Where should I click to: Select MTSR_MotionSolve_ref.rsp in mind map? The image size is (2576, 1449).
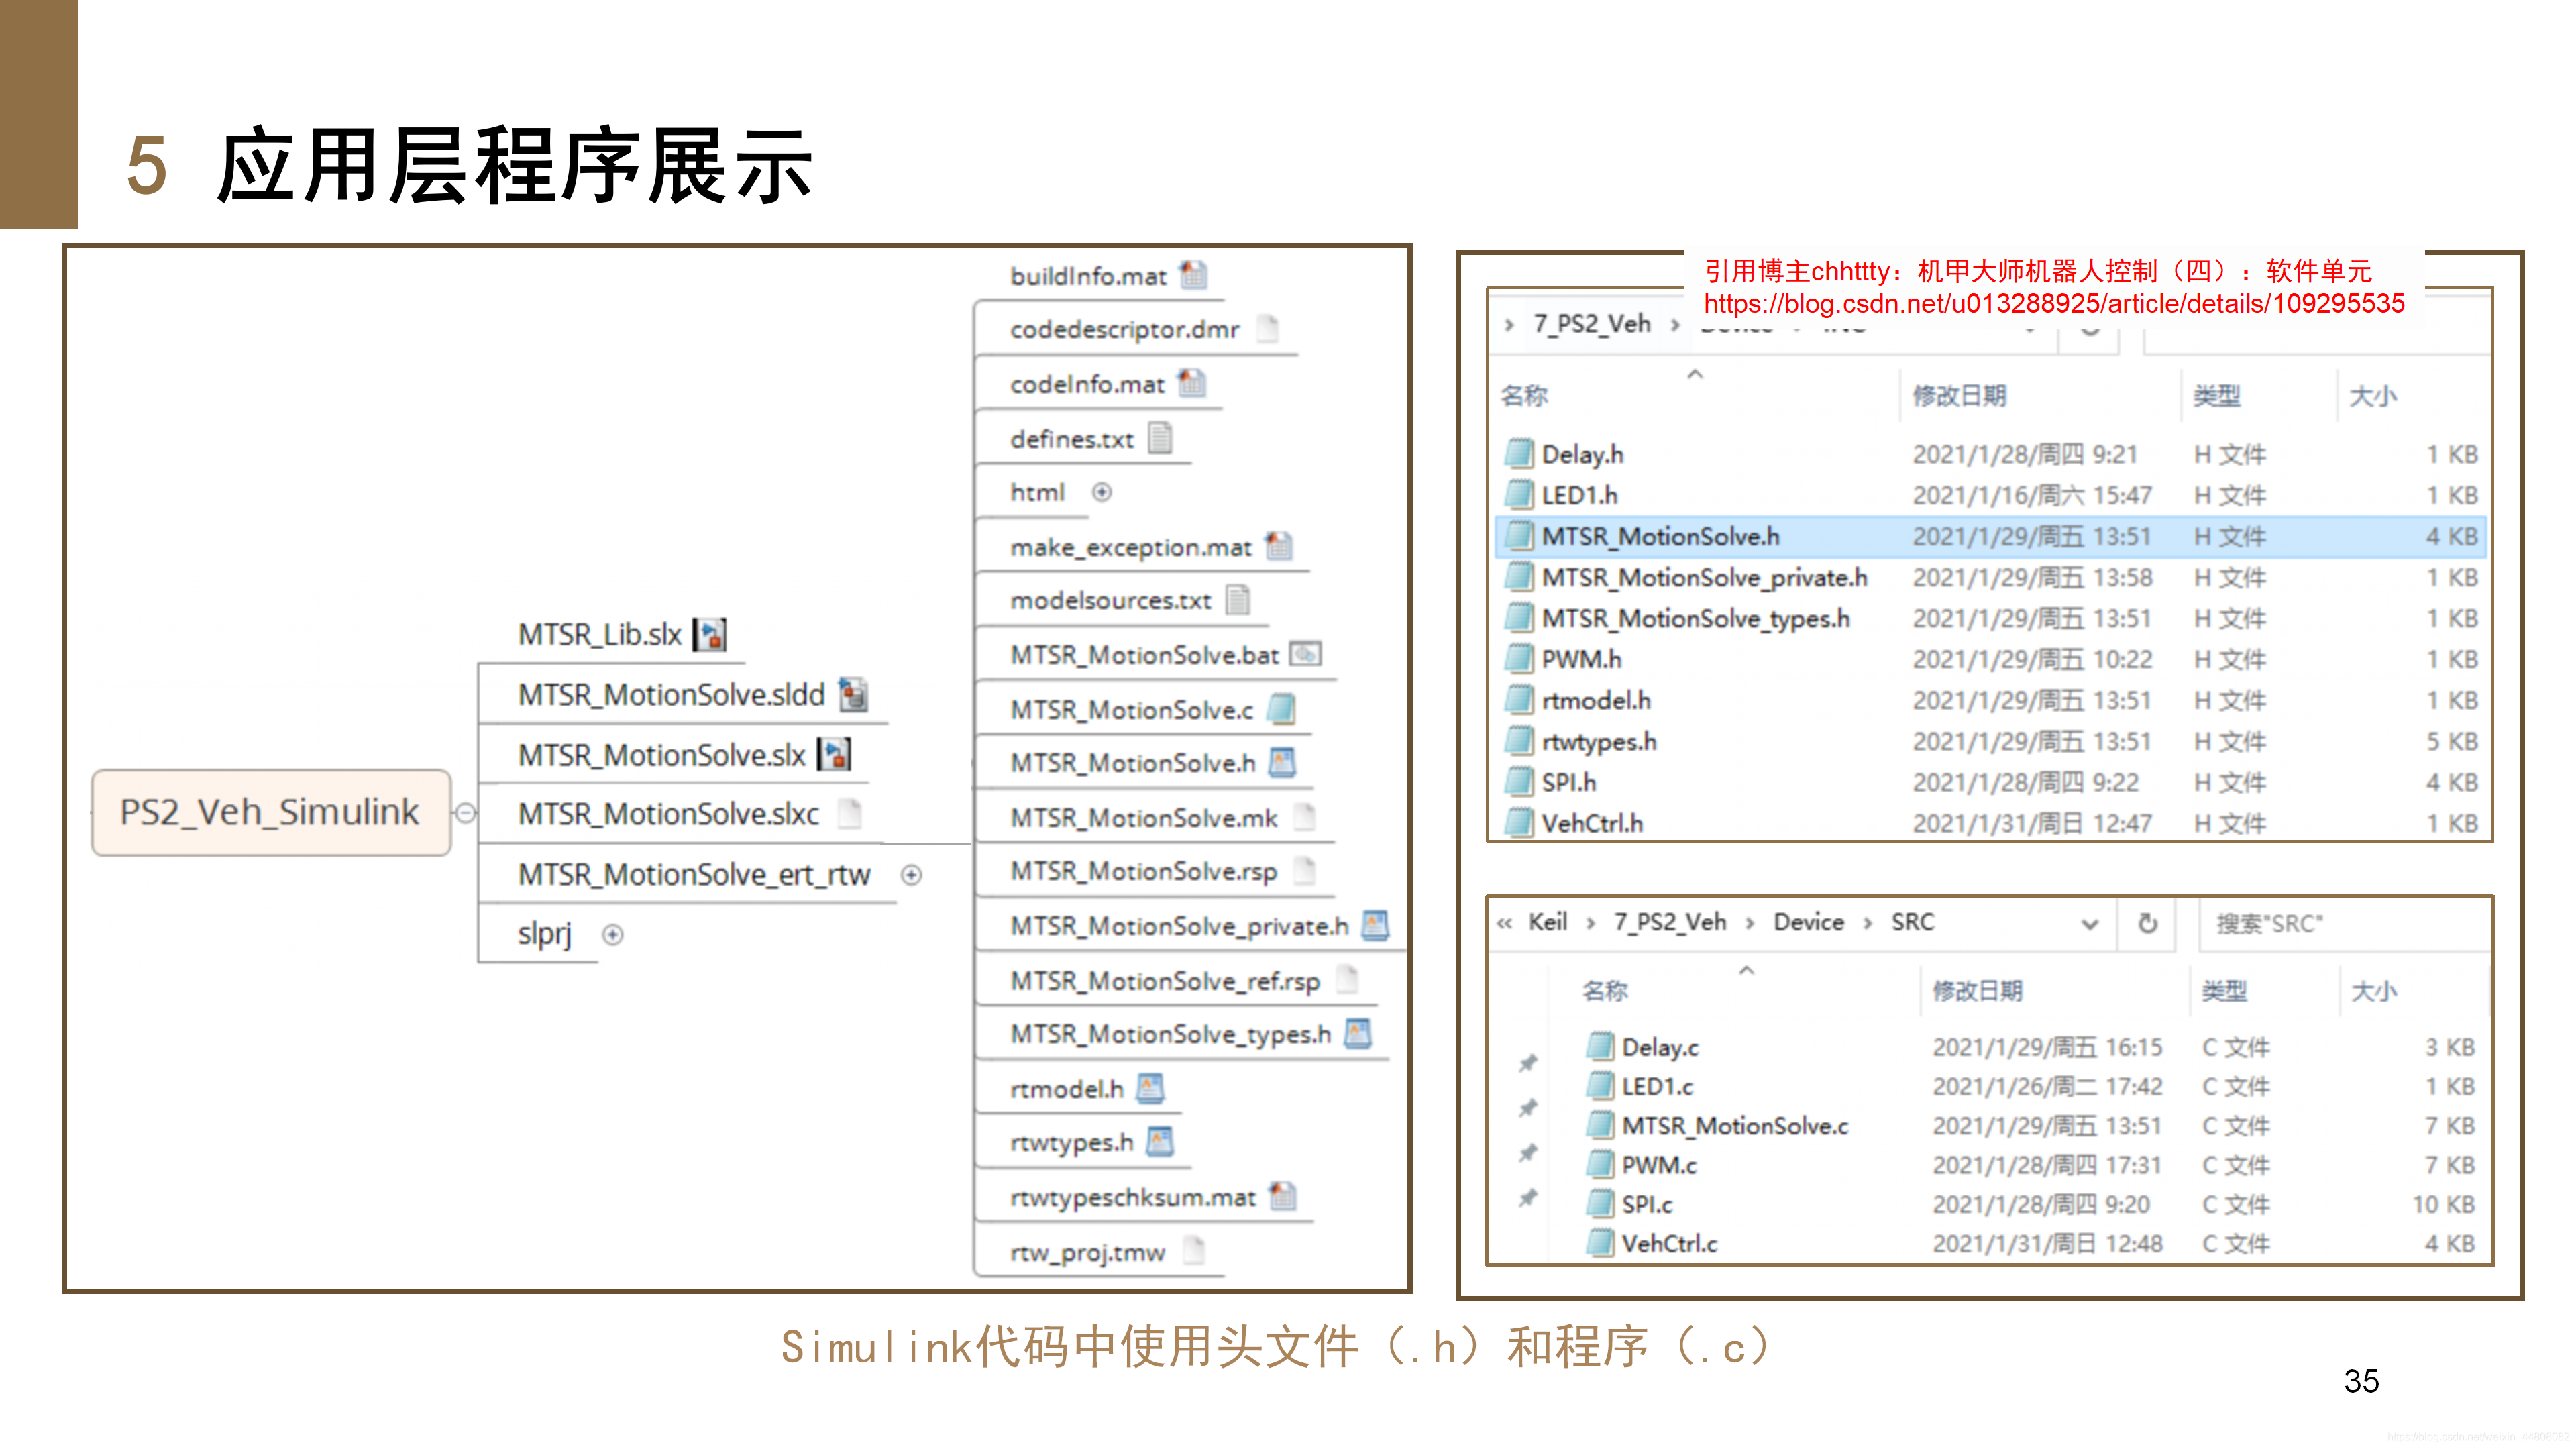[1165, 981]
